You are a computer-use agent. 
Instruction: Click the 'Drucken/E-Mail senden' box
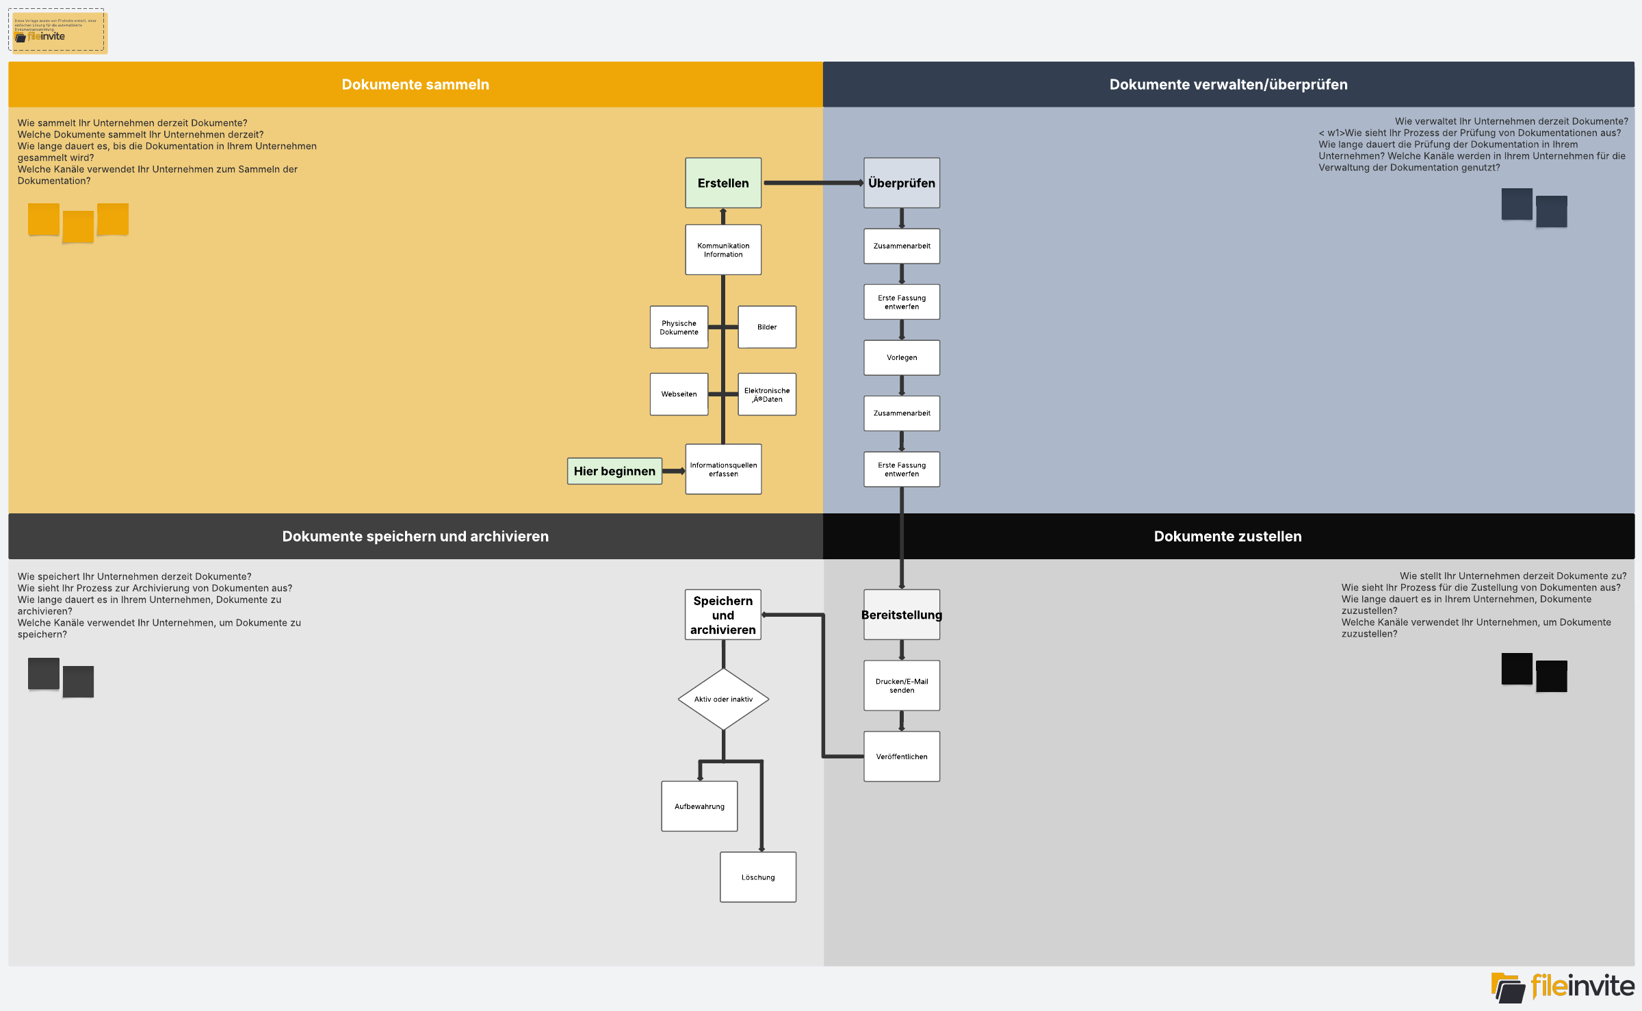pyautogui.click(x=901, y=685)
